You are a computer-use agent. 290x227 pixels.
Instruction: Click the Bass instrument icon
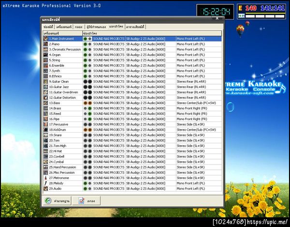(45, 103)
